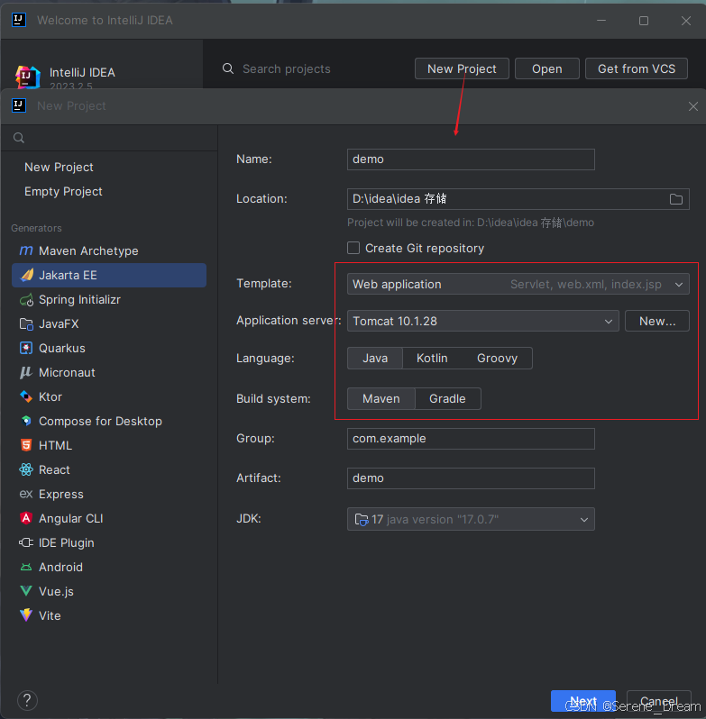Click the Artifact input field

click(x=471, y=478)
